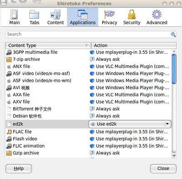
Task: Select ASF video (video/x-ms-asf) row
Action: pyautogui.click(x=89, y=74)
